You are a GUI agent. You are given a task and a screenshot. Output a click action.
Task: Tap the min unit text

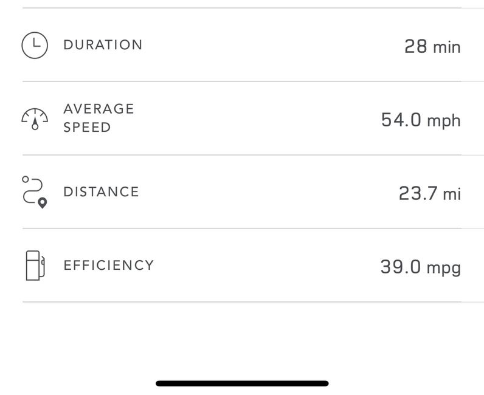coord(447,47)
